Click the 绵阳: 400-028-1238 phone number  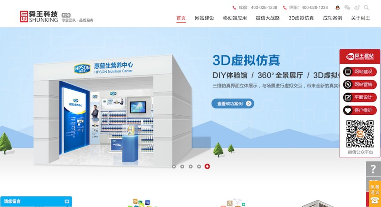click(309, 8)
